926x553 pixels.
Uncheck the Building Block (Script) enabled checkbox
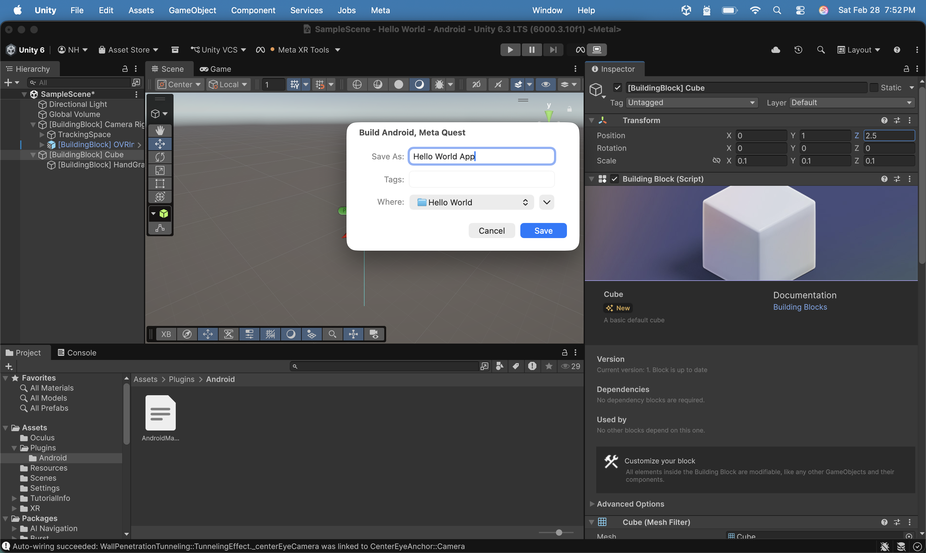[x=614, y=179]
